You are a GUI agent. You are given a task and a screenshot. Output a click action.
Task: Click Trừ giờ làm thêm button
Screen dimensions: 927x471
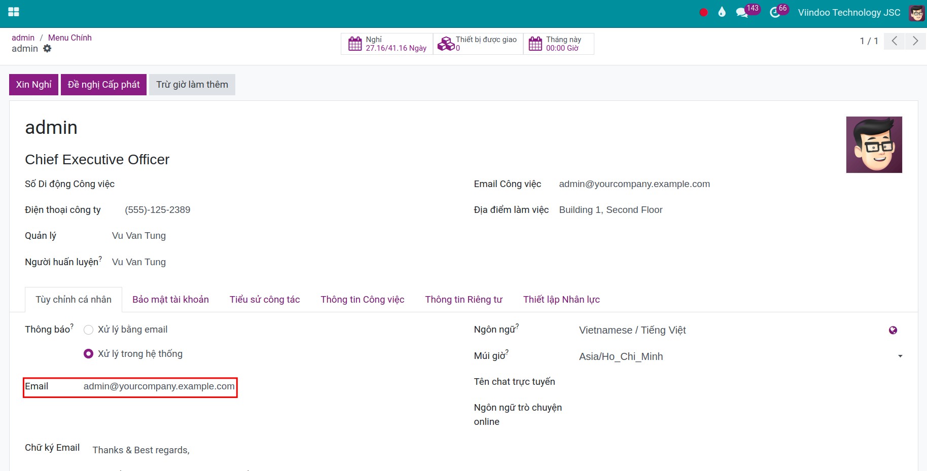(192, 85)
